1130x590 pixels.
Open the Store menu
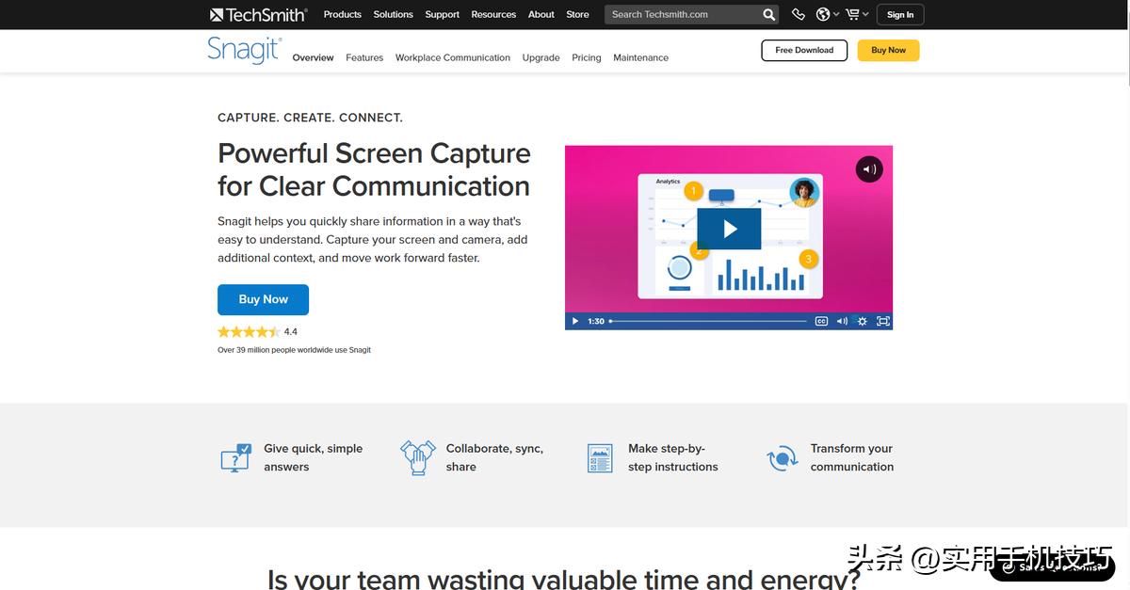coord(577,14)
